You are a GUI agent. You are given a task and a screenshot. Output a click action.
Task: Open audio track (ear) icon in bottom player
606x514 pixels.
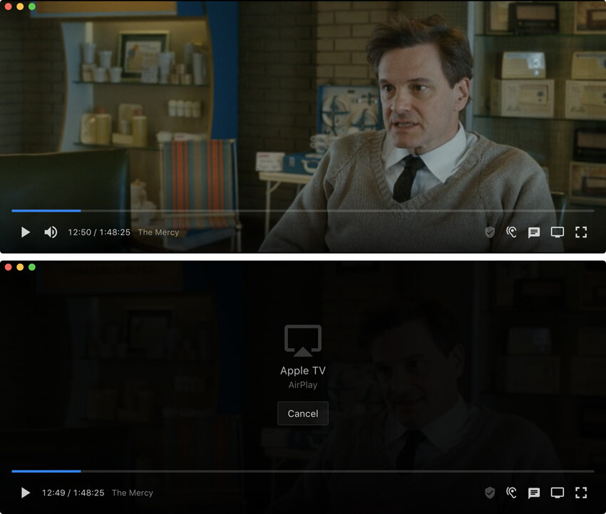511,493
